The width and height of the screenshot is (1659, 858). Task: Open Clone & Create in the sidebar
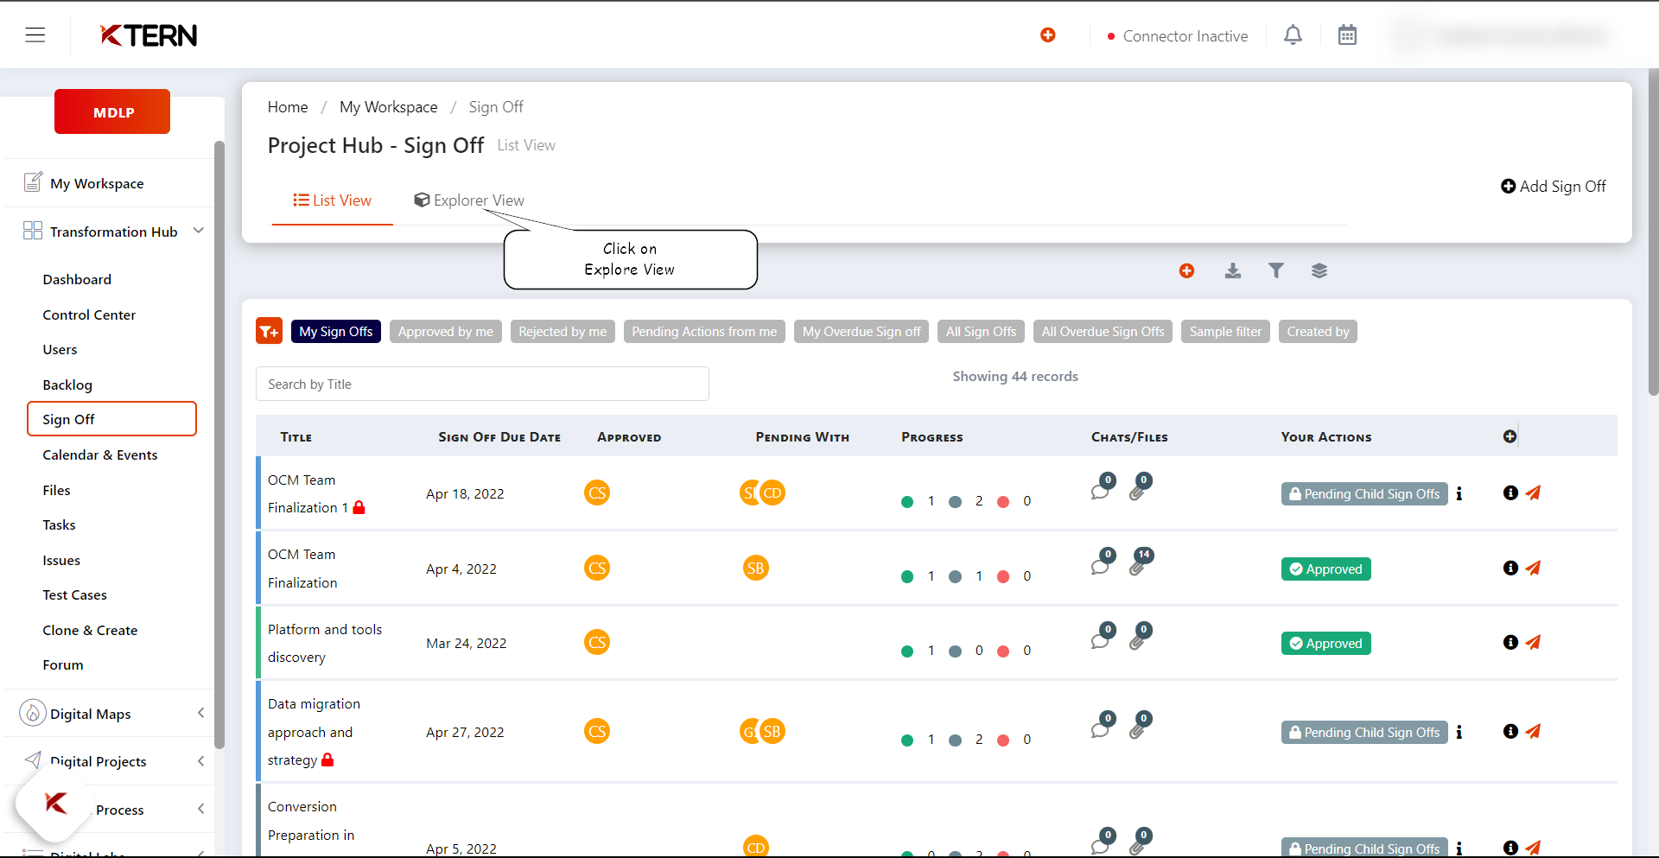tap(90, 630)
